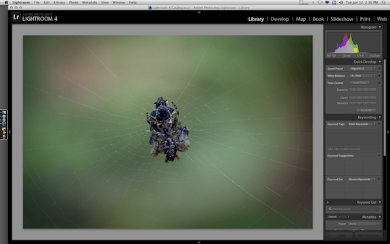Screen dimensions: 390x244
Task: Switch to the Print module
Action: click(x=365, y=19)
